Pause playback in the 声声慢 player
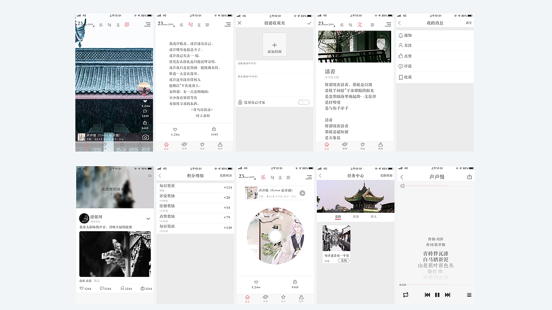This screenshot has height=310, width=552. coord(437,295)
